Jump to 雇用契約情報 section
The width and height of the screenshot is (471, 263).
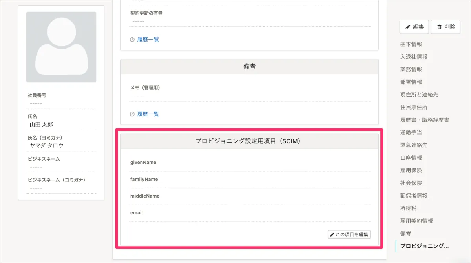(416, 221)
